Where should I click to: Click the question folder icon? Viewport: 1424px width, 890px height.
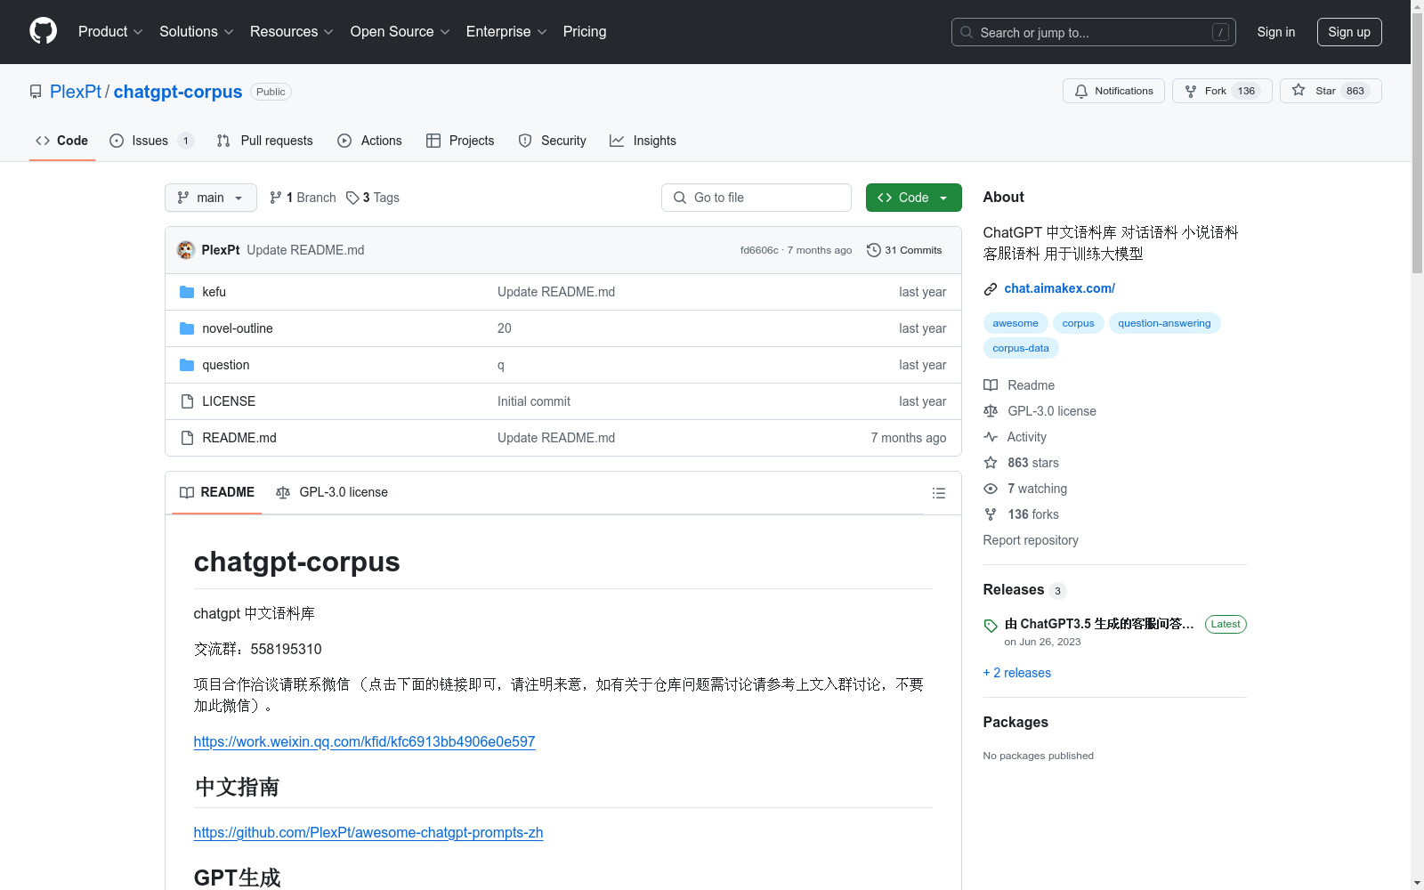pos(187,365)
